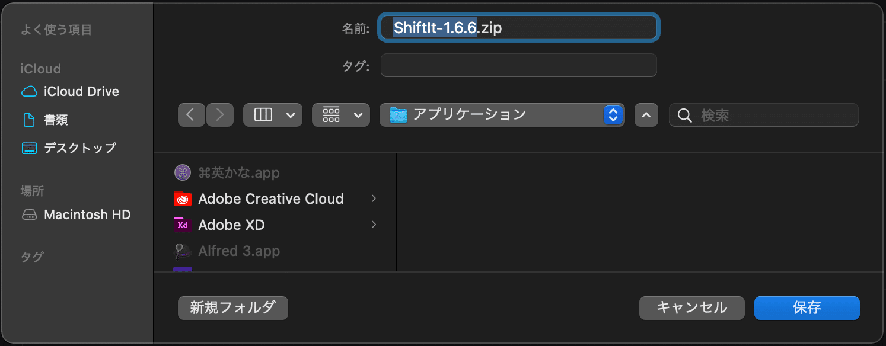Click the デスクトップ desktop icon in sidebar
This screenshot has width=886, height=346.
point(29,148)
